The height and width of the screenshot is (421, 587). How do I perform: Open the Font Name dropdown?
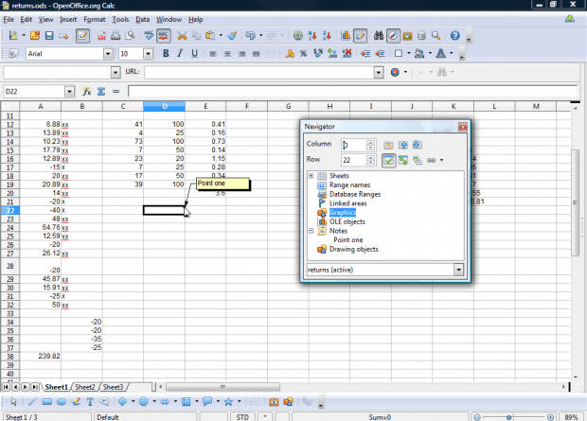108,54
